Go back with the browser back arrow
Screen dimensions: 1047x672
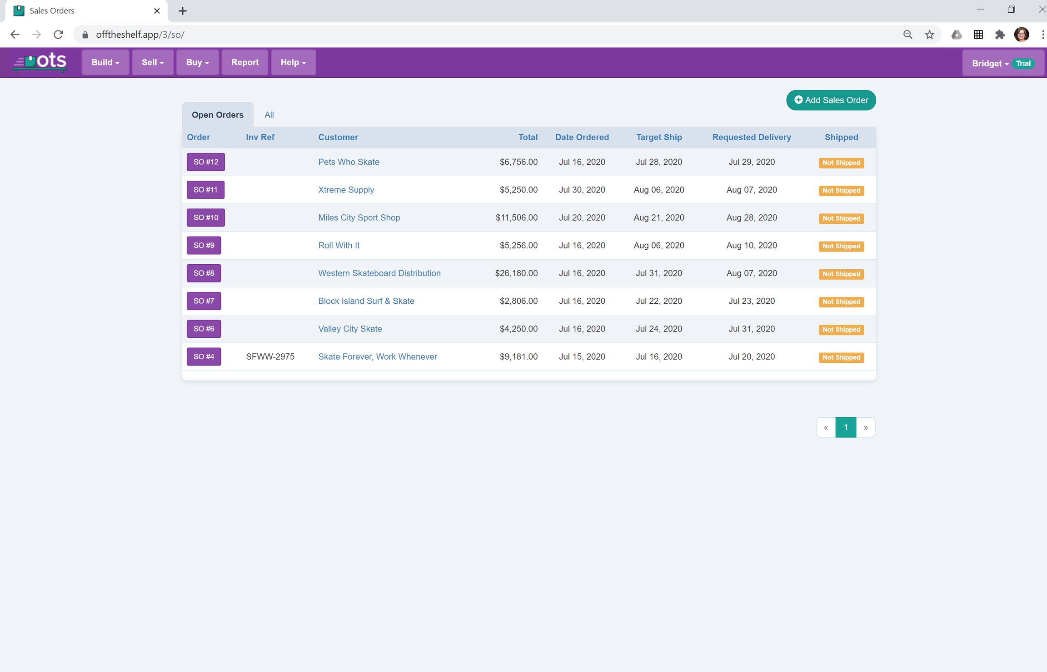pos(15,35)
